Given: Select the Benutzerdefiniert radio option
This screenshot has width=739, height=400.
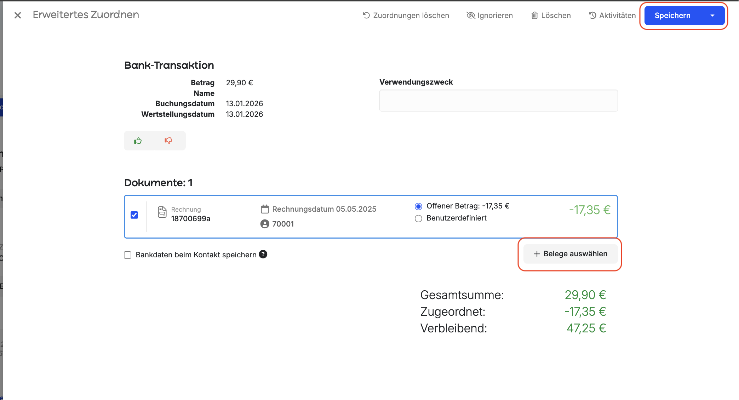Looking at the screenshot, I should coord(418,218).
